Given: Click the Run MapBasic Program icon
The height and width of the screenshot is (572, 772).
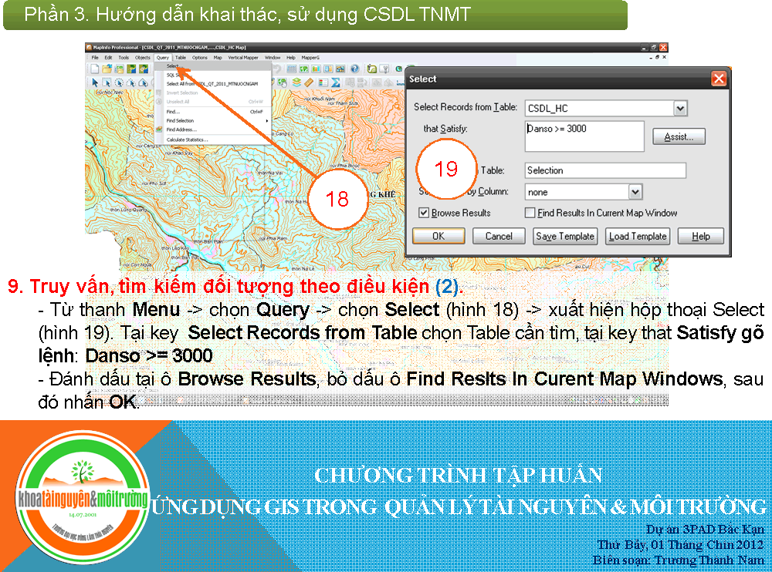Looking at the screenshot, I should pos(372,69).
